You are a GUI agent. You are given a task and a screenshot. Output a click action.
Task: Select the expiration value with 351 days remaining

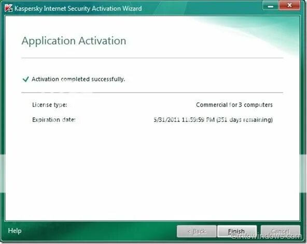213,119
